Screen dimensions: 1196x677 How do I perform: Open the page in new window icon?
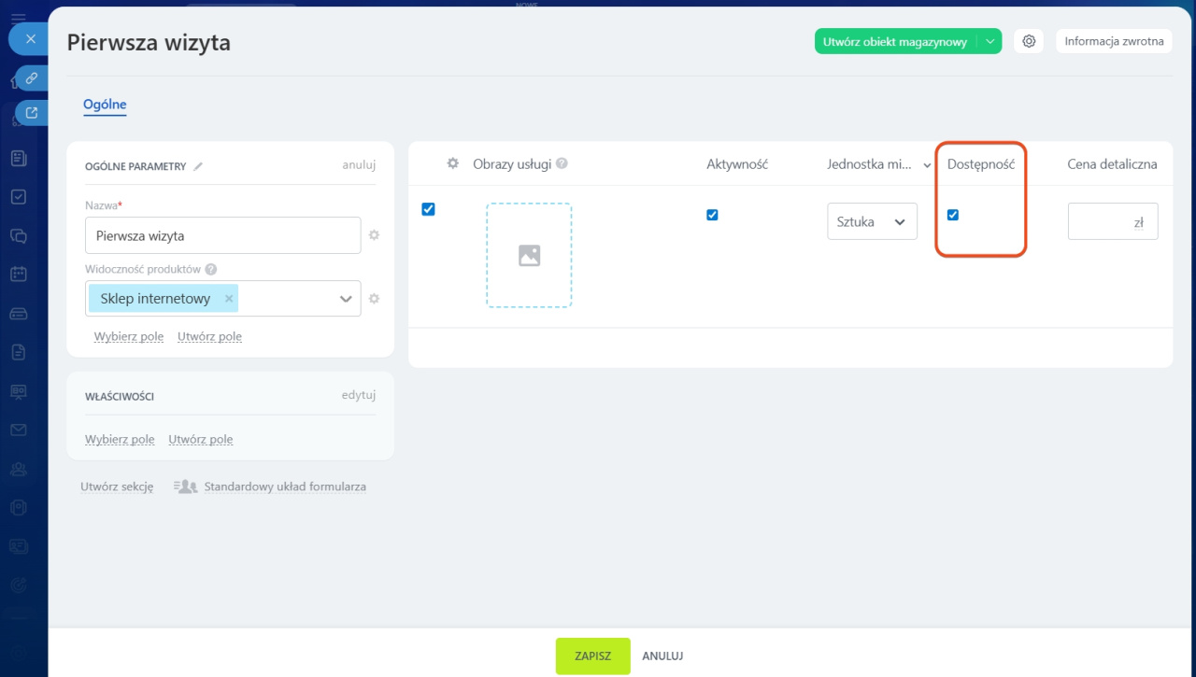pos(31,113)
